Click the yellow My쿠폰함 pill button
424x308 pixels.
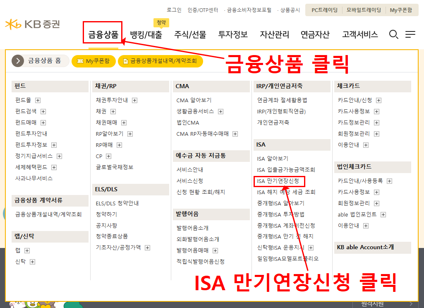(x=93, y=61)
